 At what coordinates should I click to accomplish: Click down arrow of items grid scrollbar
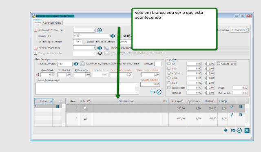click(247, 124)
